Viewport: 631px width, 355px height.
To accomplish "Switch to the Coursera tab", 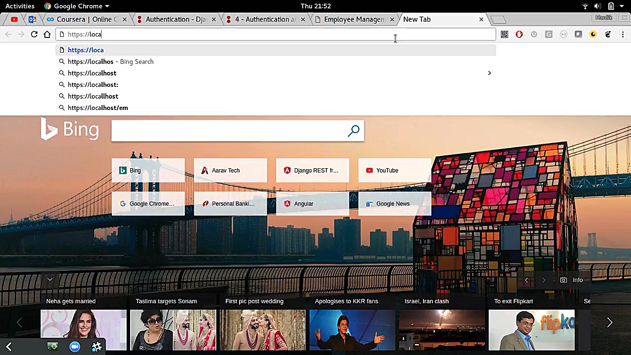I will [87, 19].
